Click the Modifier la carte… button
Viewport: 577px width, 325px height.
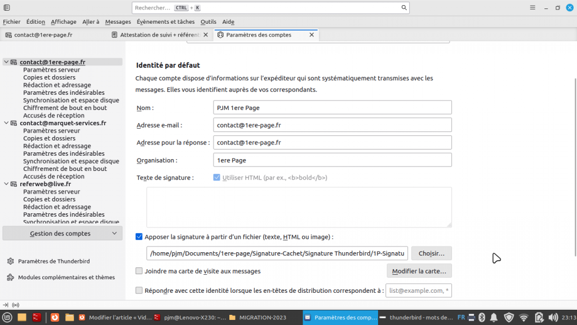(x=419, y=271)
